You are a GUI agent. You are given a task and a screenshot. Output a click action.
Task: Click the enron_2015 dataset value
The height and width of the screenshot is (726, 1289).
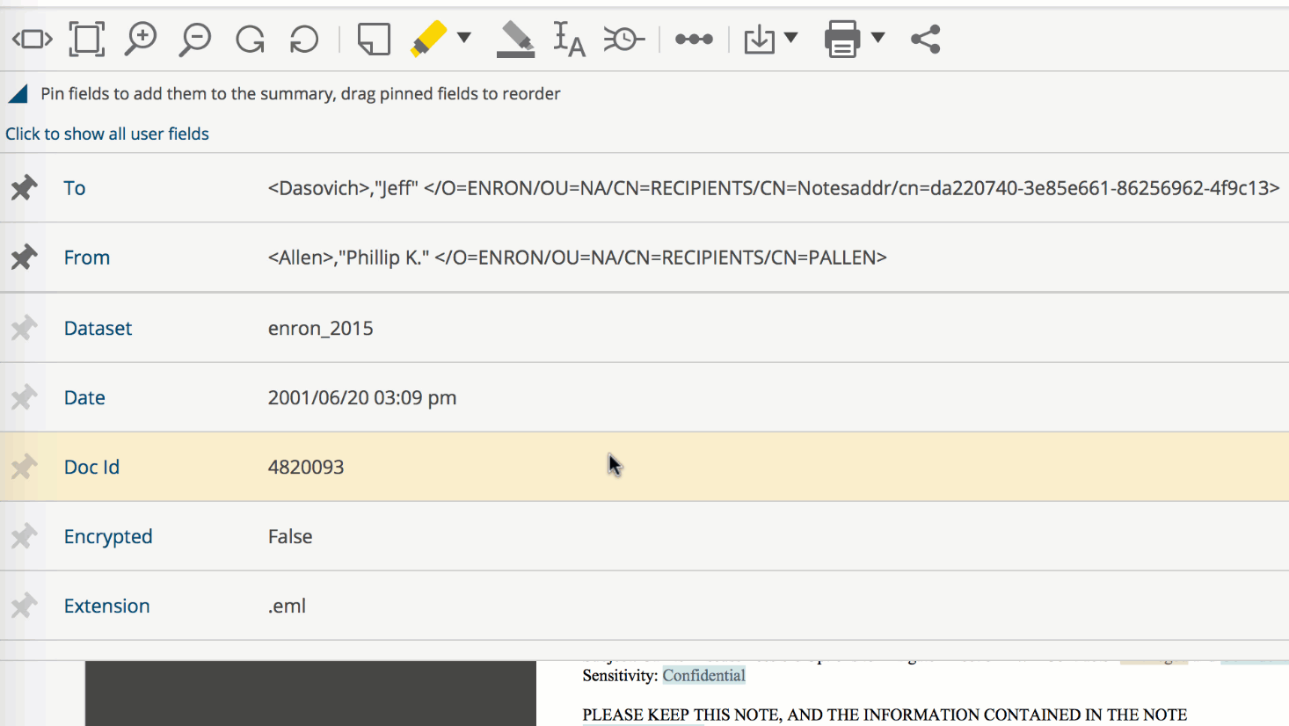[321, 328]
